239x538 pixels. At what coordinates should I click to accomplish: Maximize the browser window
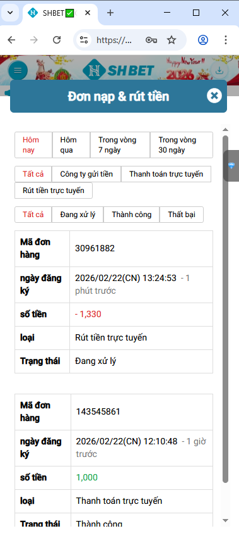tap(196, 13)
